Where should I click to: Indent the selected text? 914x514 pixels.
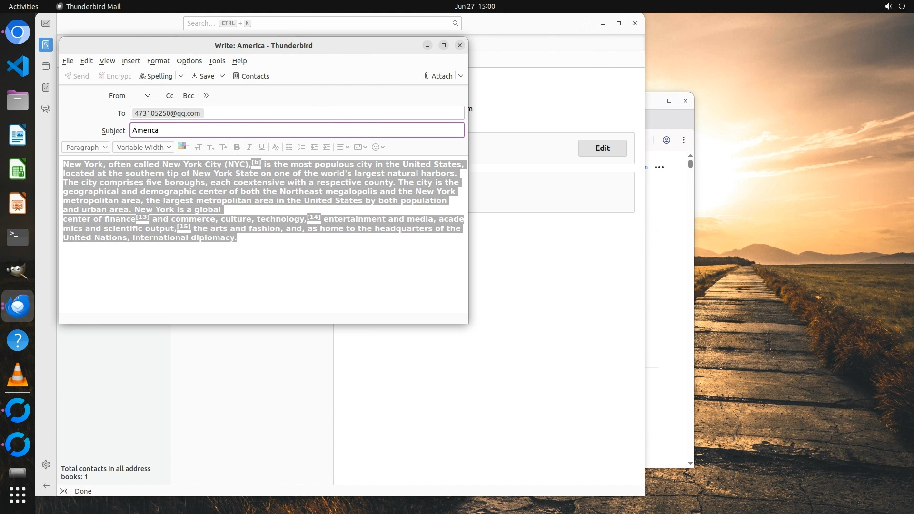(327, 147)
